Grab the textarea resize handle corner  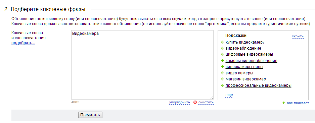pyautogui.click(x=212, y=98)
